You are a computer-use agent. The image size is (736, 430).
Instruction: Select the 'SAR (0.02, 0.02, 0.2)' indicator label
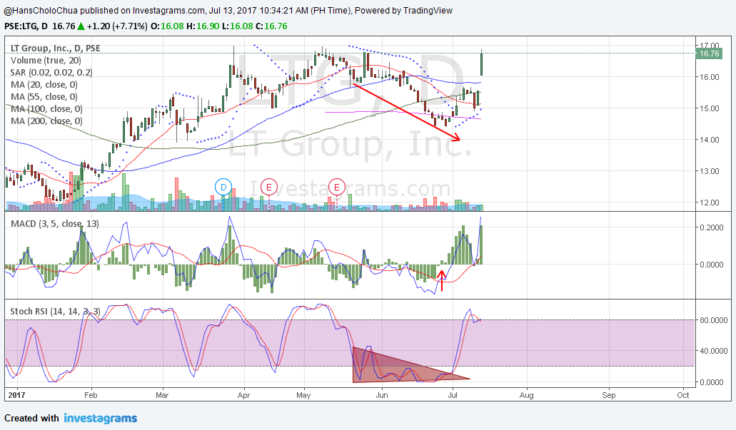(51, 73)
